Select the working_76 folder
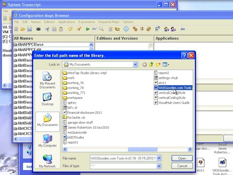 tap(73, 83)
